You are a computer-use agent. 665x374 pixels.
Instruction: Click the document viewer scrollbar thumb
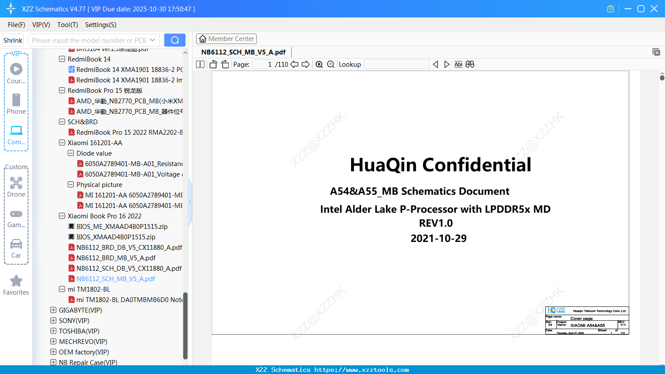pyautogui.click(x=662, y=78)
